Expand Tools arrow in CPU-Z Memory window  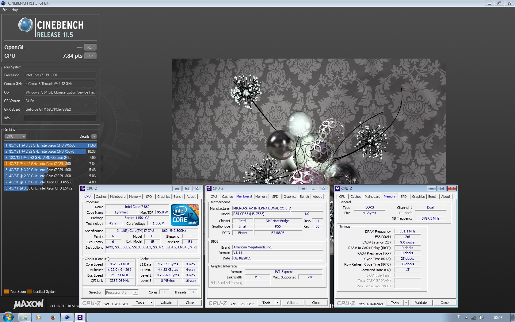click(406, 303)
